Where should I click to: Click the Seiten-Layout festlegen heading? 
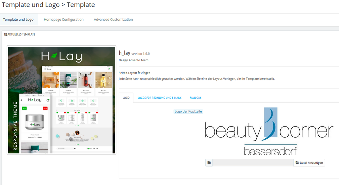tap(135, 73)
